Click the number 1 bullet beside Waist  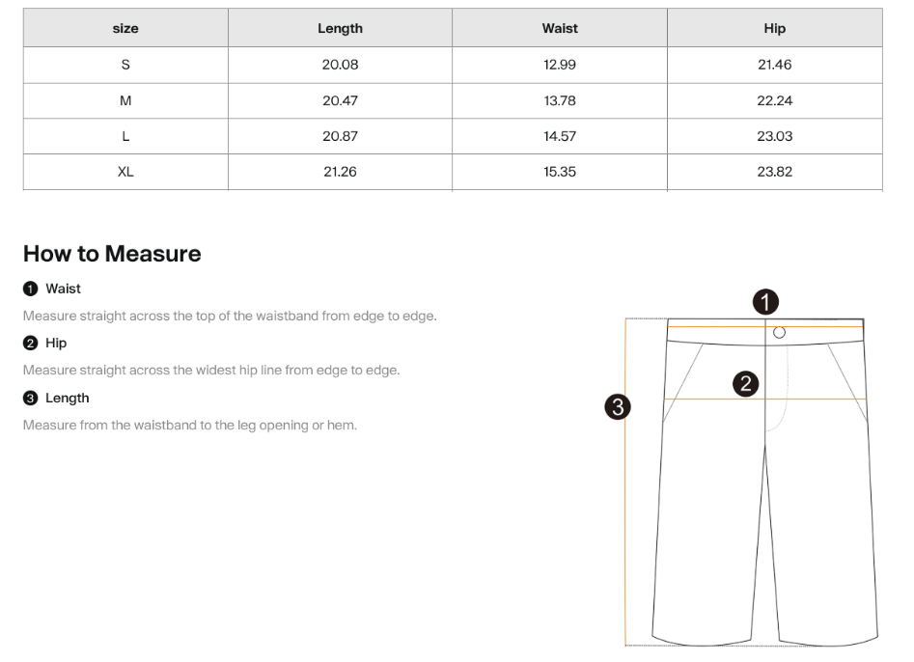(30, 289)
